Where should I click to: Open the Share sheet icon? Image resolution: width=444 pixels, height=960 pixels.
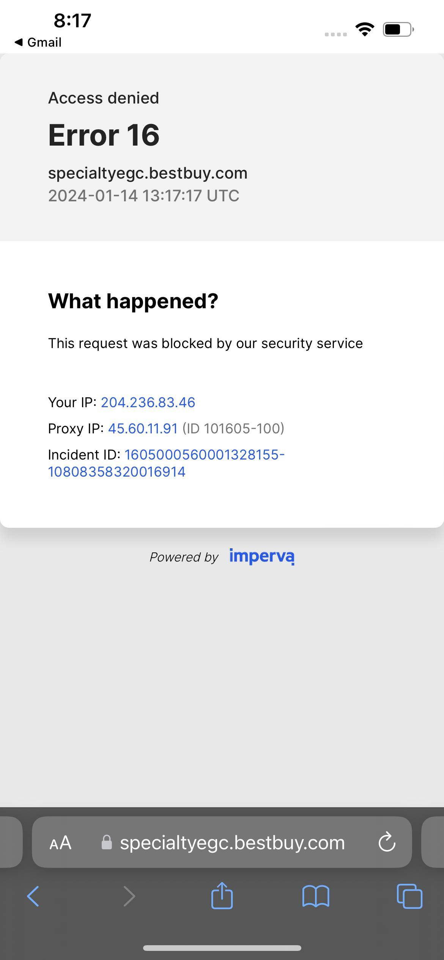(x=222, y=896)
